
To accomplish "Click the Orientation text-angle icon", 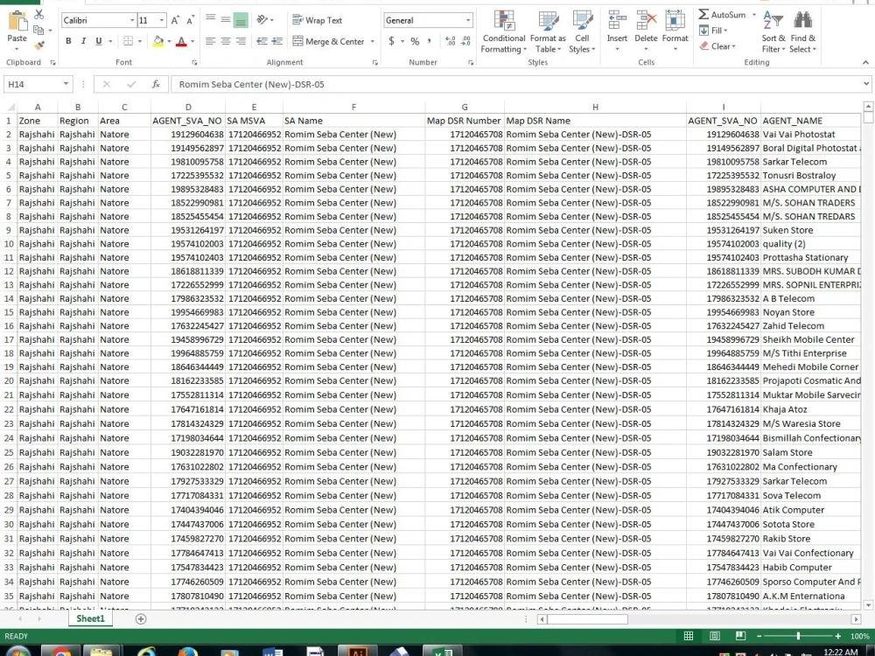I will pyautogui.click(x=262, y=20).
